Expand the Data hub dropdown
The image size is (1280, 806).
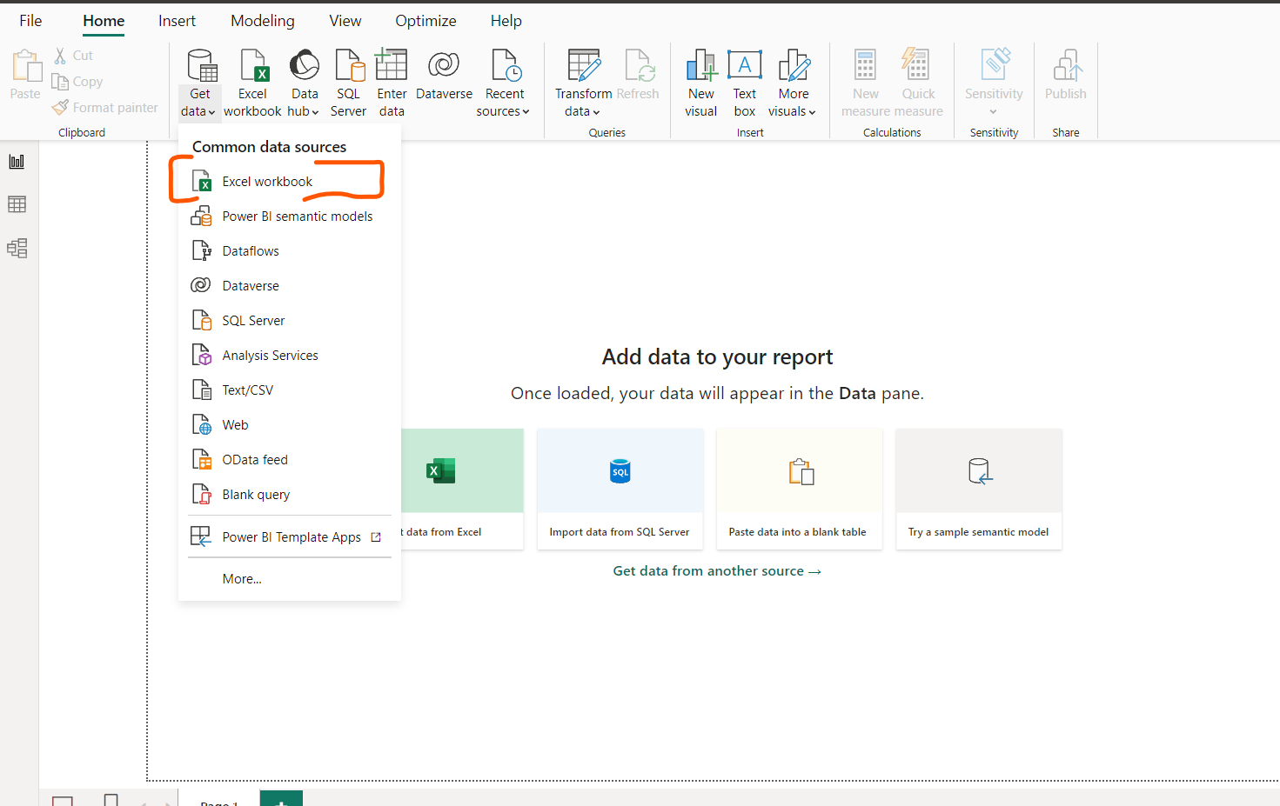click(304, 80)
